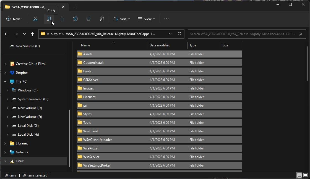
Task: Select the WsaSettingsBroker folder row
Action: click(159, 165)
